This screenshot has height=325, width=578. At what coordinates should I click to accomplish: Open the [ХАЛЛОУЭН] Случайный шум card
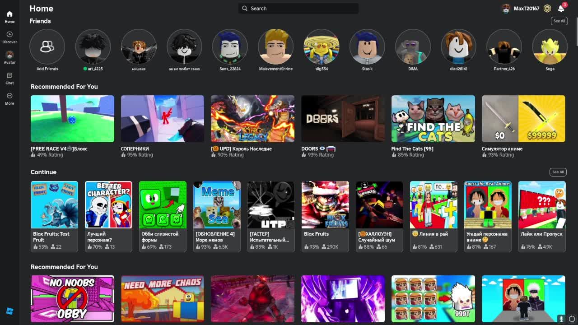pyautogui.click(x=379, y=216)
